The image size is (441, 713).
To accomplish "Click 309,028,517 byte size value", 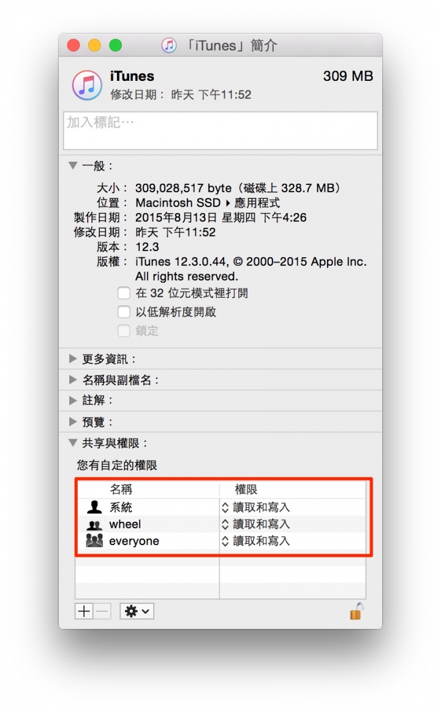I will pos(238,188).
